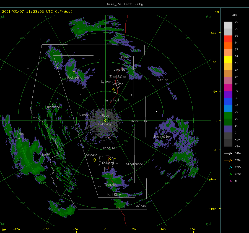Click the Drumheller city label

tap(162, 137)
